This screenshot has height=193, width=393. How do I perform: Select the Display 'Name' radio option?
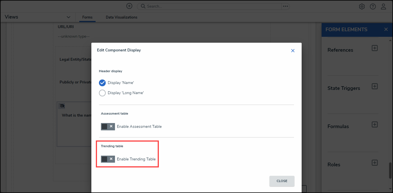[102, 83]
